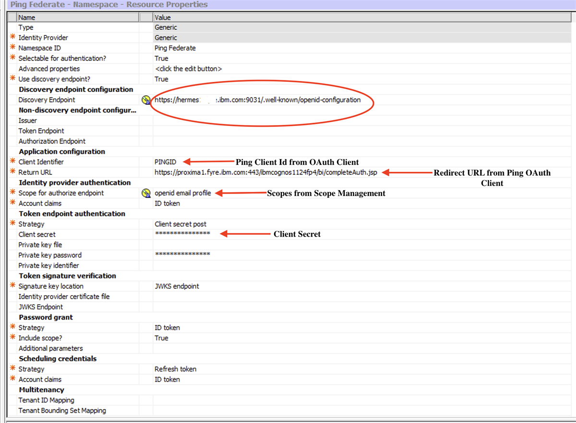Click the Name column header
This screenshot has width=576, height=423.
click(78, 17)
